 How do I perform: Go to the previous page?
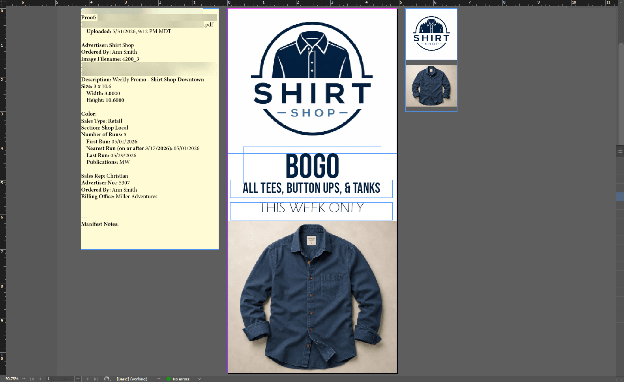click(40, 379)
